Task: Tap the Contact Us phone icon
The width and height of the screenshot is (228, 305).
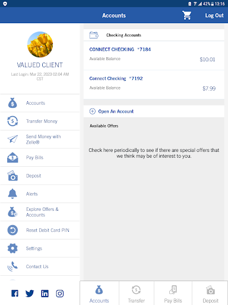Action: (x=12, y=266)
